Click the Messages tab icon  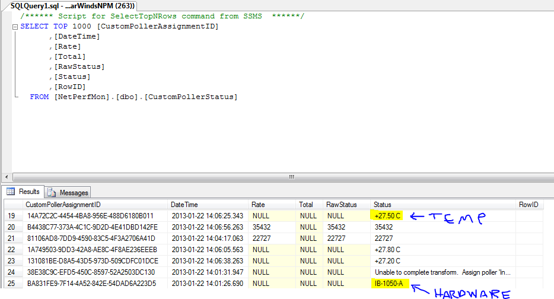[52, 192]
